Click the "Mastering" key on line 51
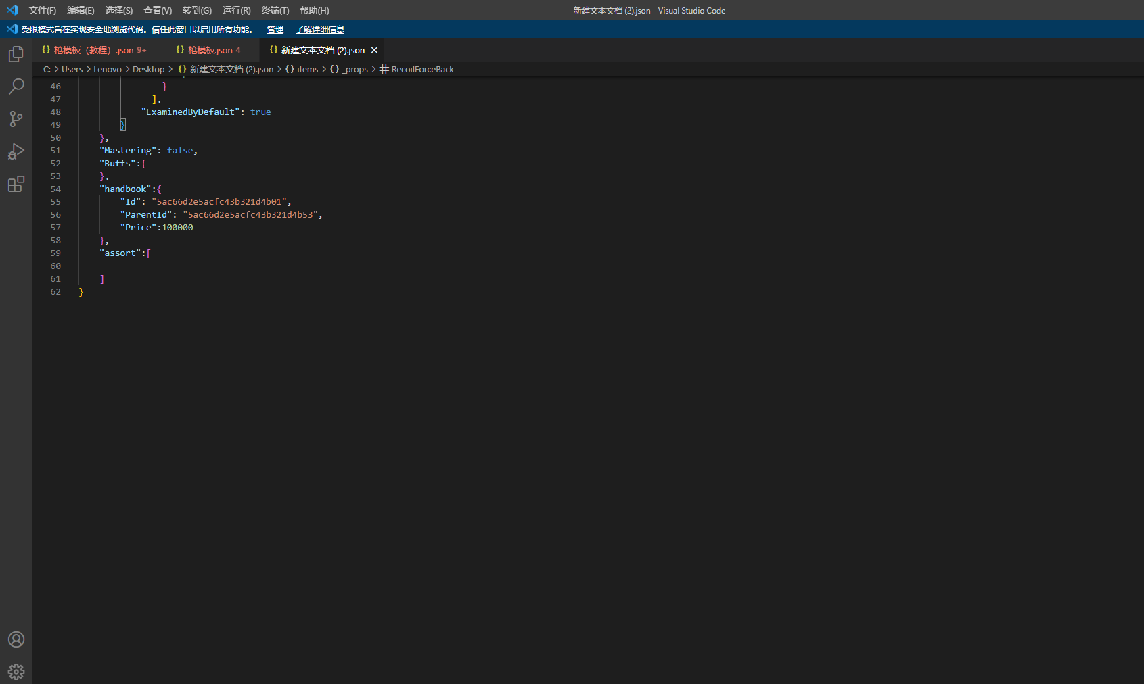1144x684 pixels. (x=128, y=150)
